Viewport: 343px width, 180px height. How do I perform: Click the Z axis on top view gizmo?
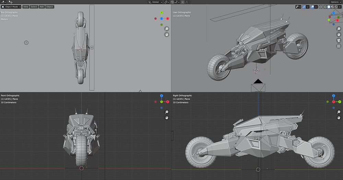162,19
